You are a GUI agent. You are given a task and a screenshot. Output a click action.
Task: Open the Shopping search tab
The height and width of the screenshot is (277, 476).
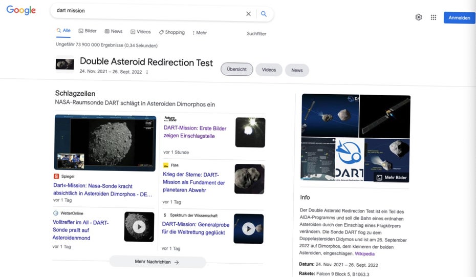pyautogui.click(x=172, y=32)
